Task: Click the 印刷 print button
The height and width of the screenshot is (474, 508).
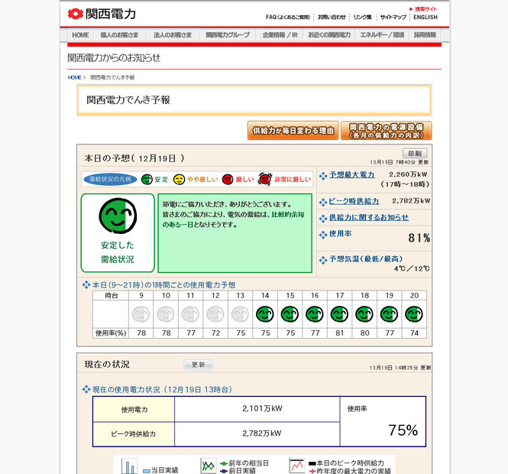Action: pyautogui.click(x=415, y=154)
